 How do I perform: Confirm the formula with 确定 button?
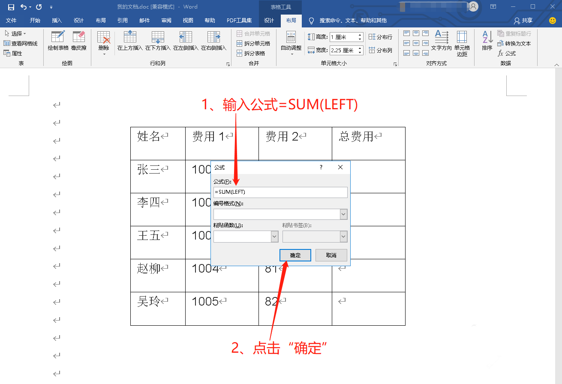tap(295, 255)
